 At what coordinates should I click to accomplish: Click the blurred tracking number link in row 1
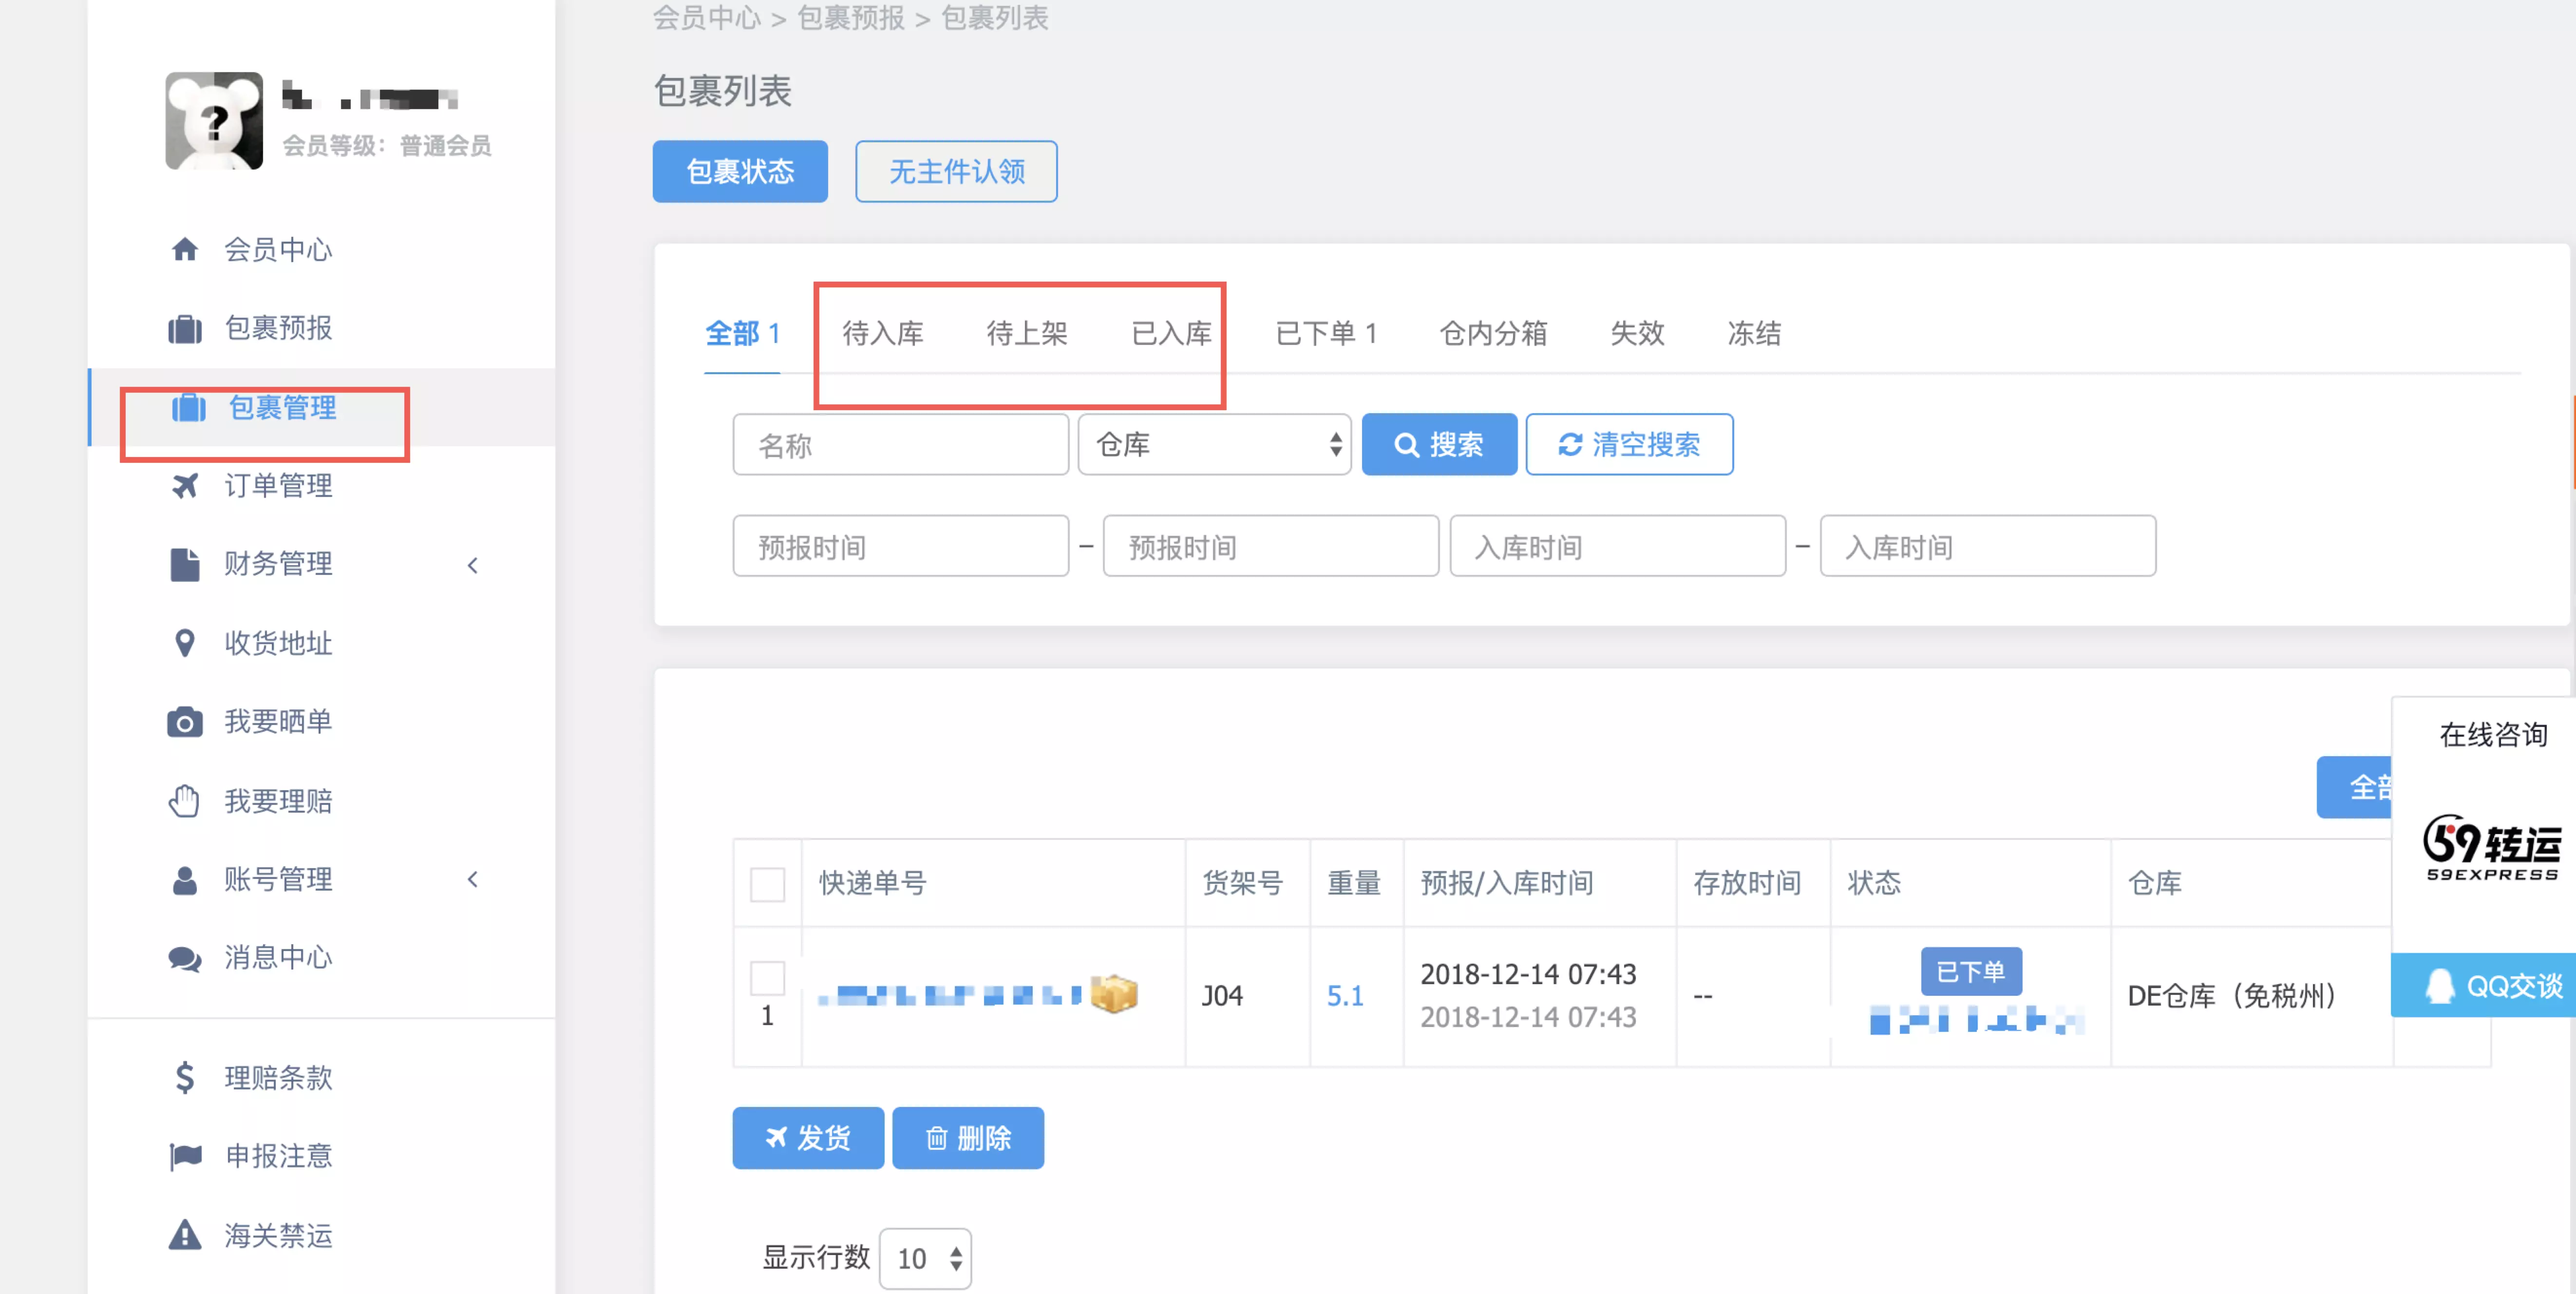[950, 995]
